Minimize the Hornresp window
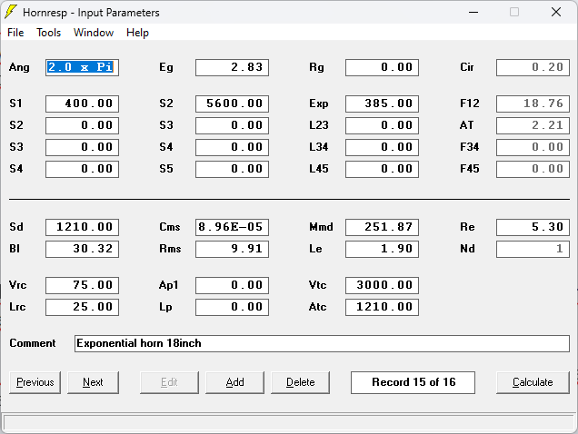The image size is (578, 434). tap(473, 12)
